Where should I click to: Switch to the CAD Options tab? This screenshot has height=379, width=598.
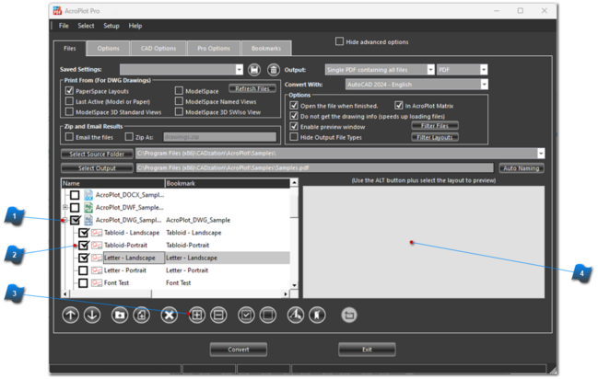coord(158,49)
